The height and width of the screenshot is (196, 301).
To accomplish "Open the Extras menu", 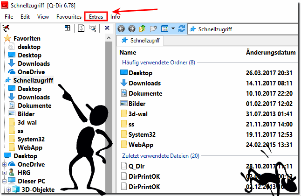I will [96, 17].
